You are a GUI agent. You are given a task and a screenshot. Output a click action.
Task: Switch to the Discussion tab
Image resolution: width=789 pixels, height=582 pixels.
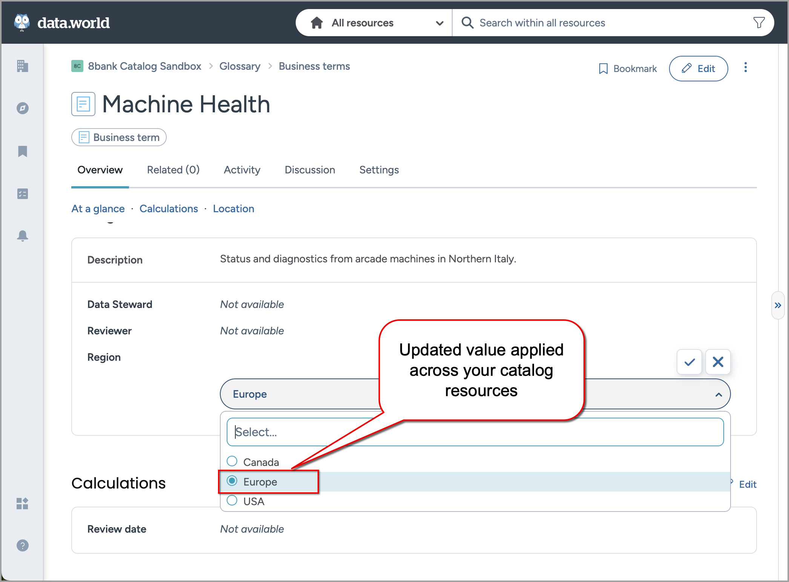coord(310,170)
